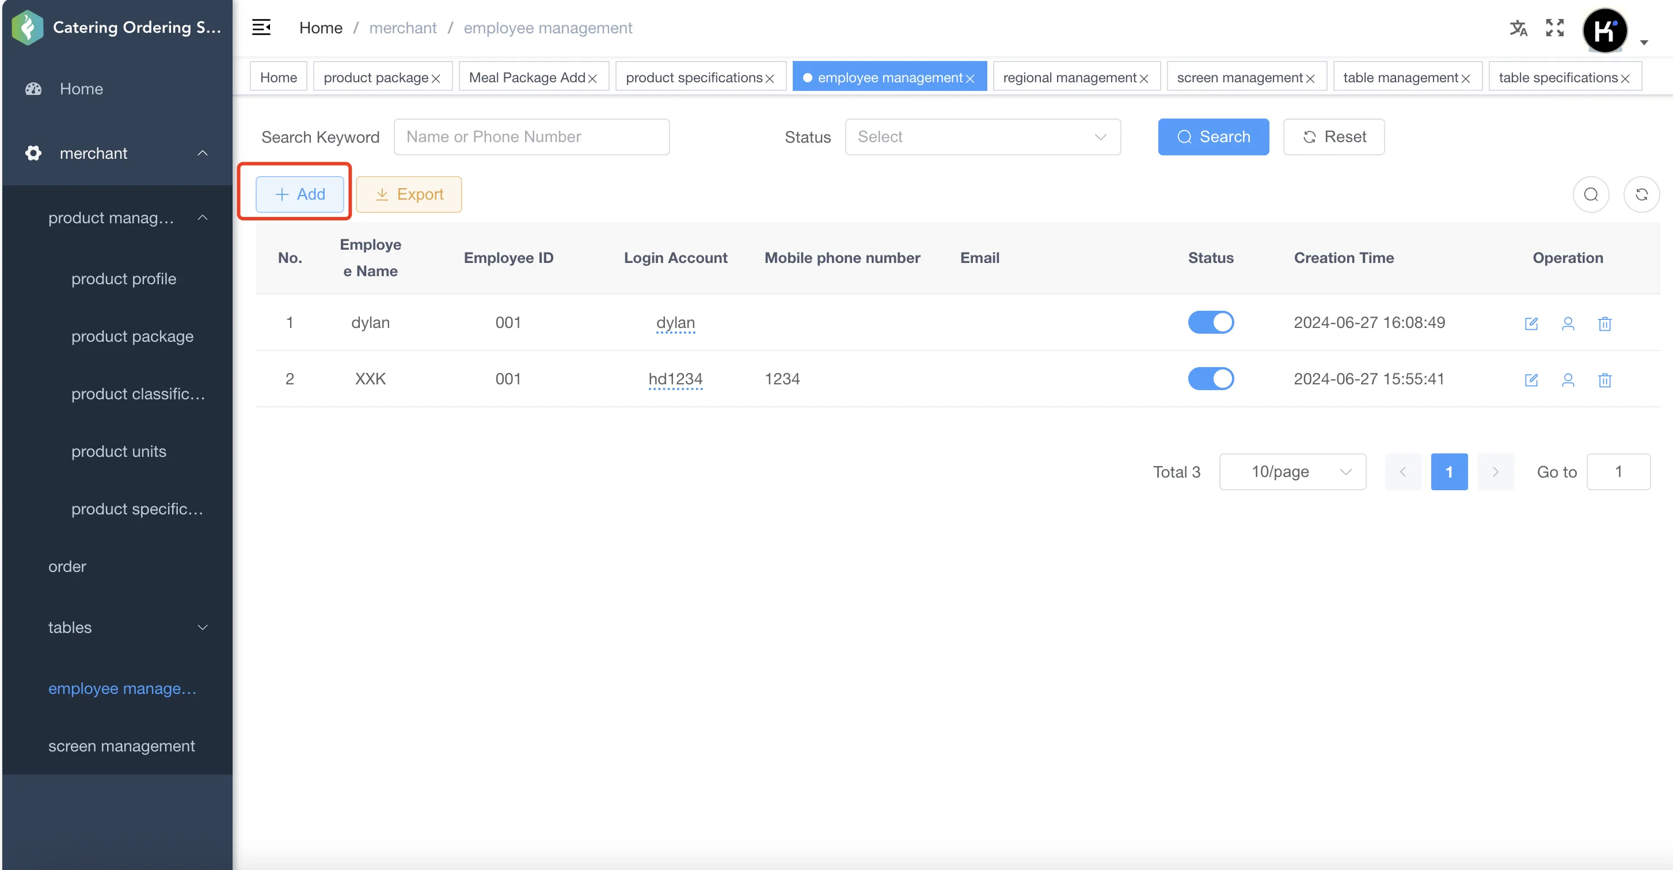The width and height of the screenshot is (1673, 870).
Task: Disable the status switch for dylan
Action: point(1211,323)
